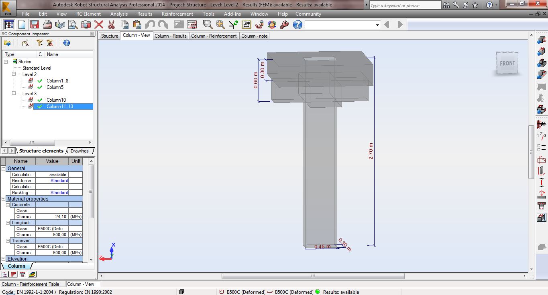Open the Reinforcement menu
This screenshot has height=295, width=548.
[x=177, y=14]
